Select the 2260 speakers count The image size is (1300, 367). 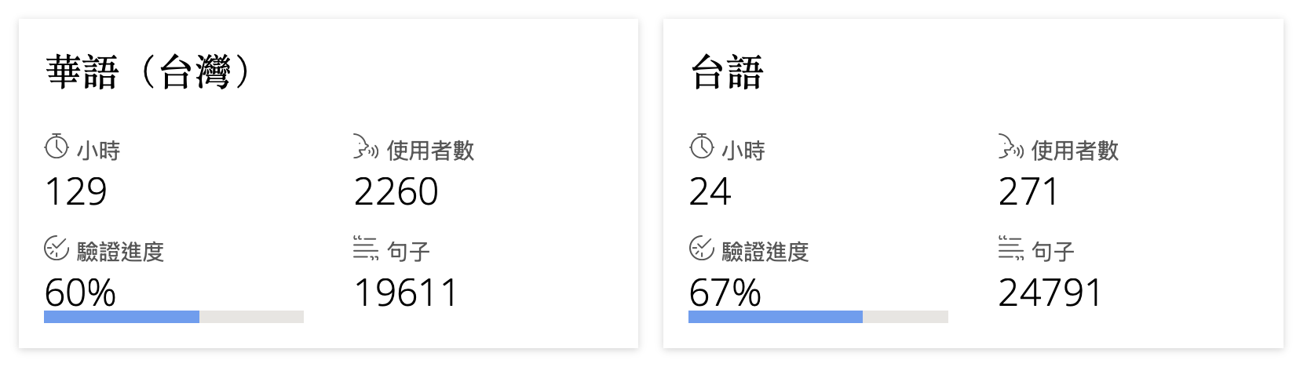(x=396, y=192)
